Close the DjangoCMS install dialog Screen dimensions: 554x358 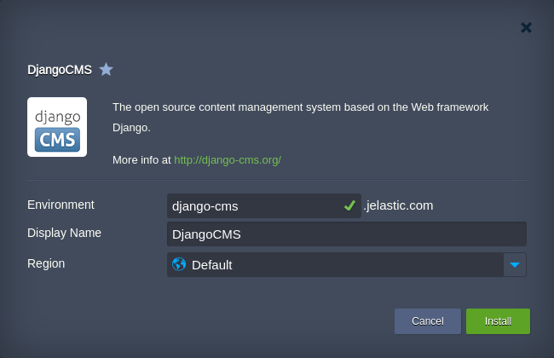(x=526, y=27)
